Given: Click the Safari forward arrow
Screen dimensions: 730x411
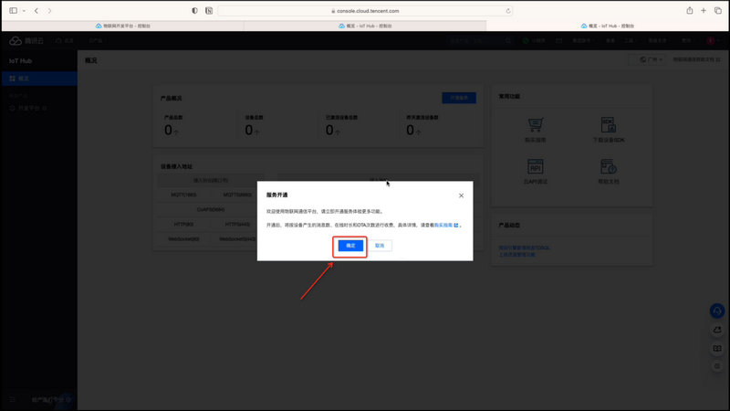Looking at the screenshot, I should click(x=49, y=10).
